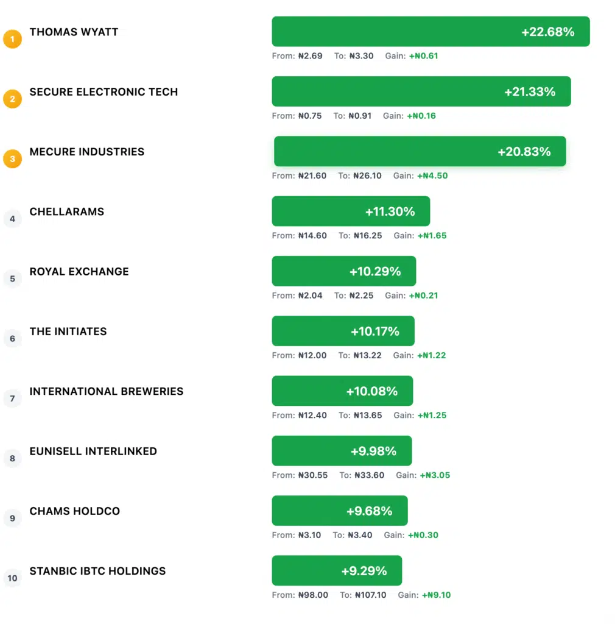Click the gold rank 3 badge

click(x=12, y=159)
